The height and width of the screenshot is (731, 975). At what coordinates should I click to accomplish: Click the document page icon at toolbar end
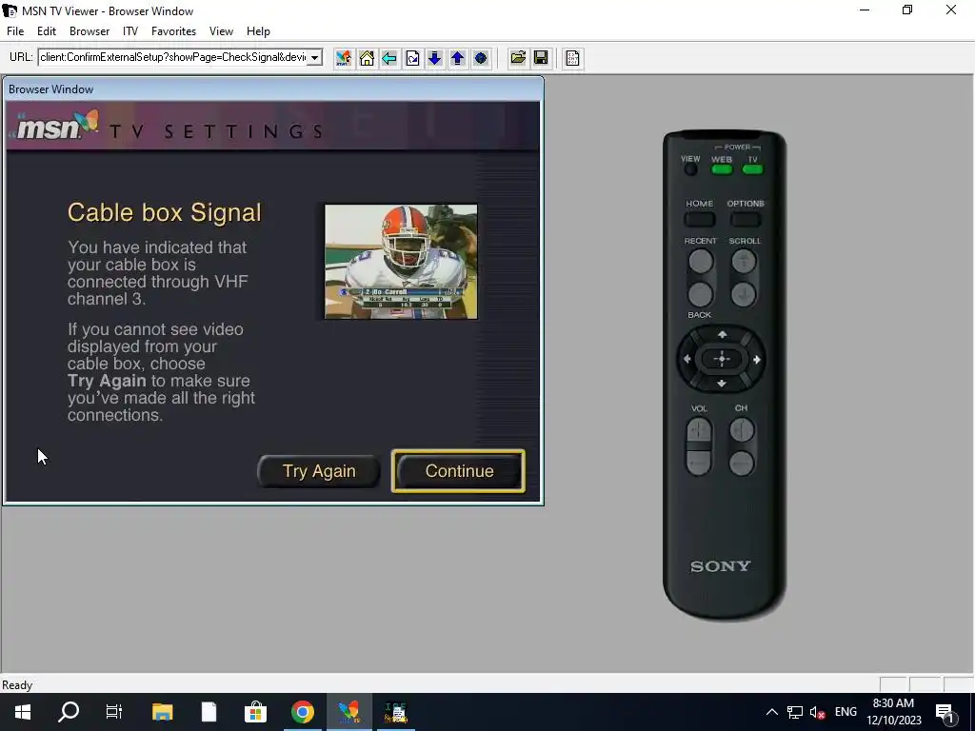click(x=572, y=58)
